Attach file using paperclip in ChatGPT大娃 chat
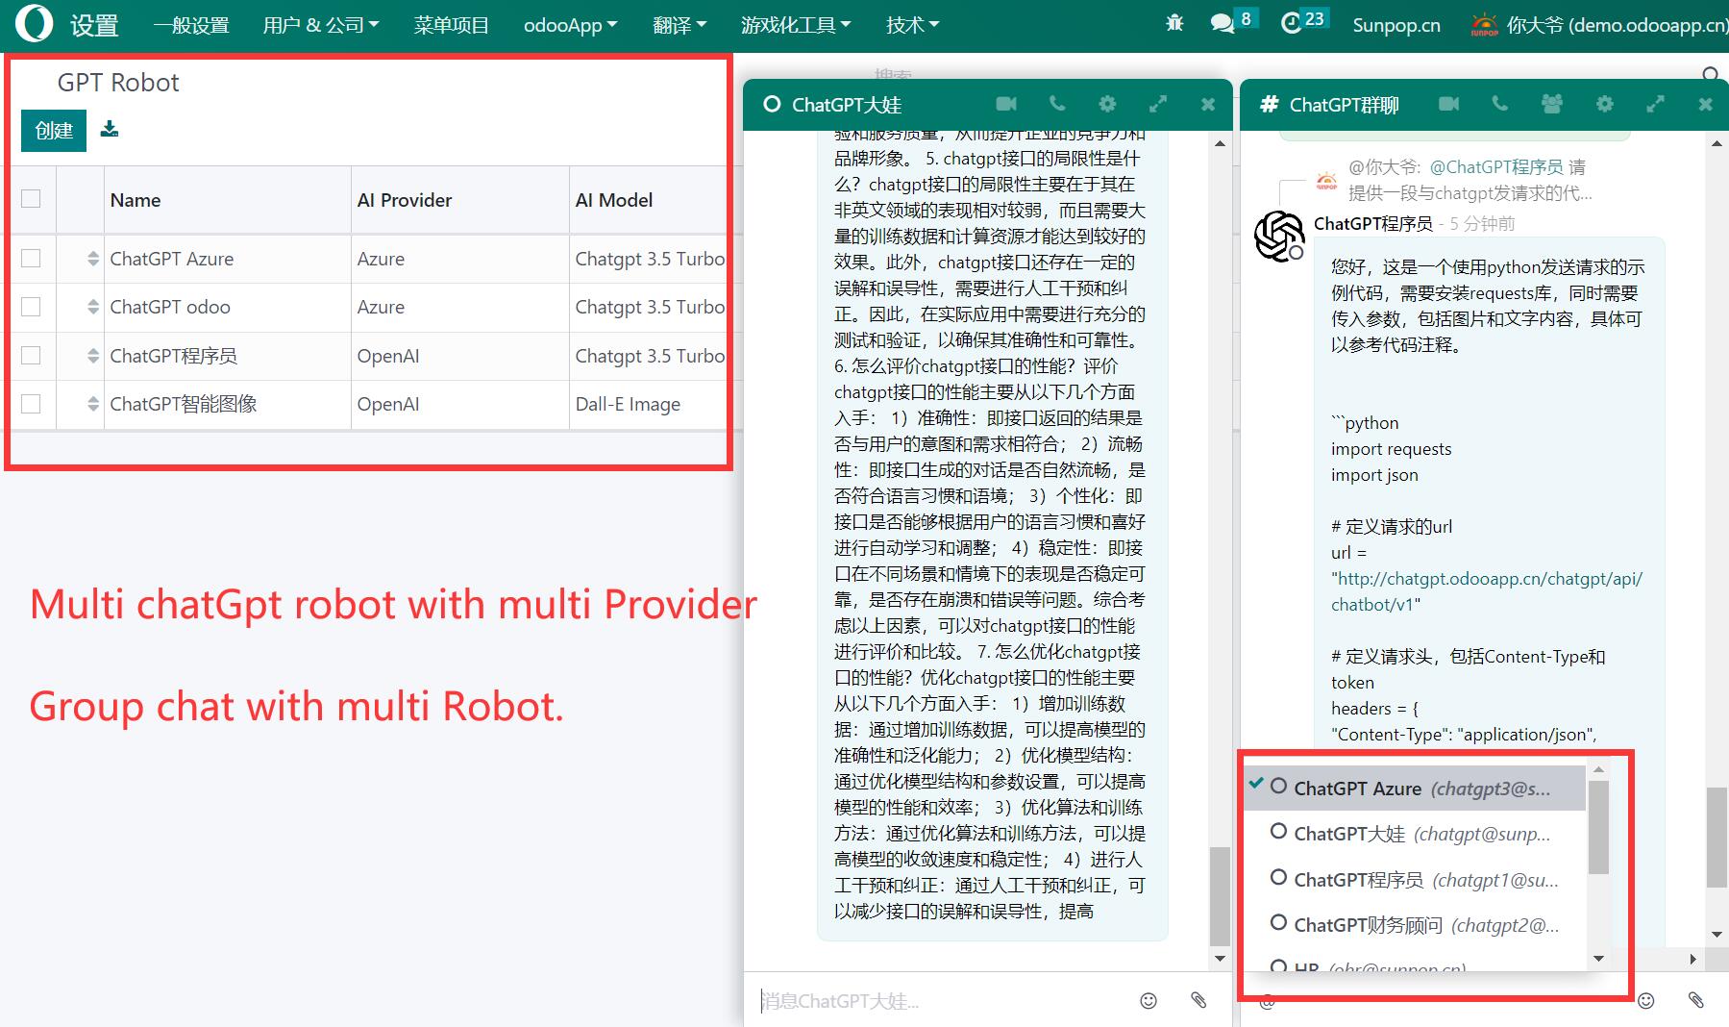Image resolution: width=1729 pixels, height=1027 pixels. [1198, 1000]
